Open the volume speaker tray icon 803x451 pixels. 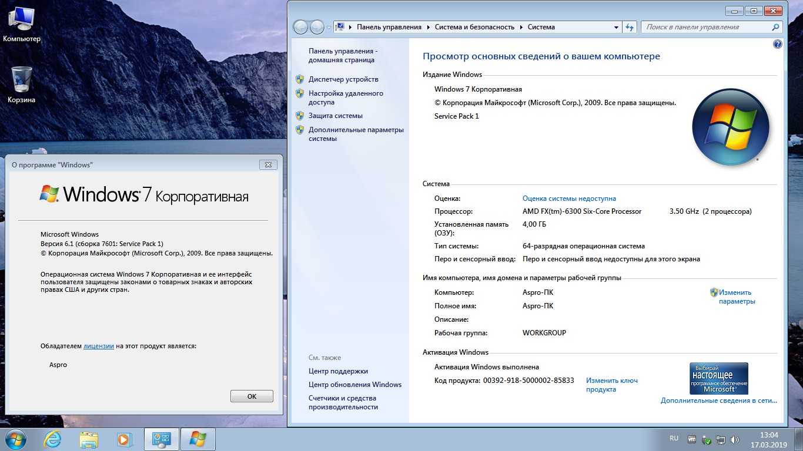click(x=735, y=439)
